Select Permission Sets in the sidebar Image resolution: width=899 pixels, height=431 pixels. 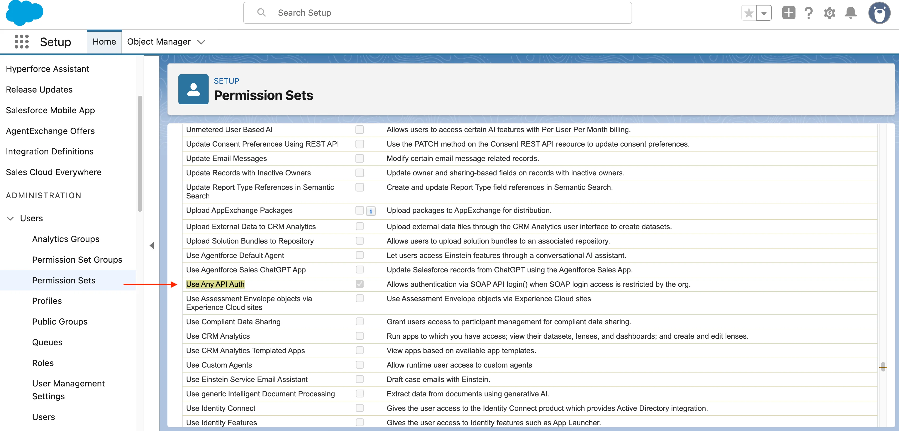(64, 280)
